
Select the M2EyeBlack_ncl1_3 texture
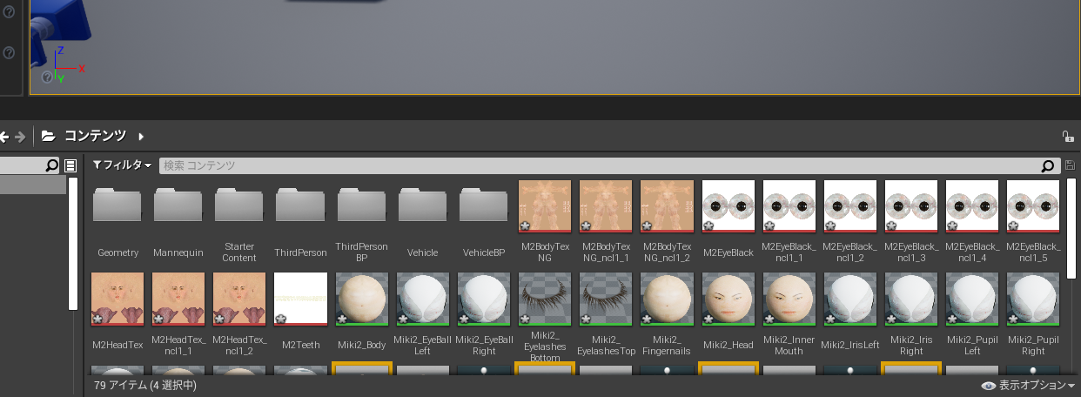coord(910,206)
